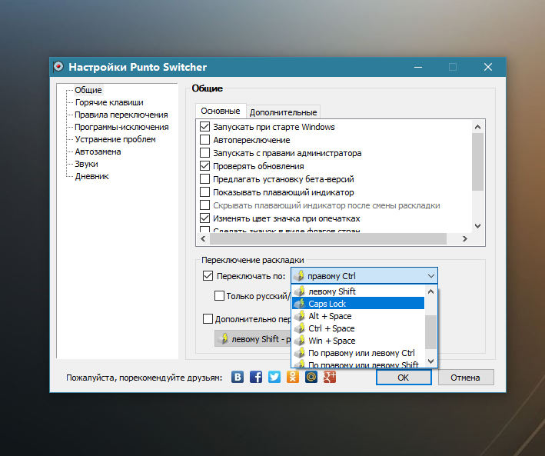Open 'Автозамена' section
Screen dimensions: 545x456
click(98, 151)
